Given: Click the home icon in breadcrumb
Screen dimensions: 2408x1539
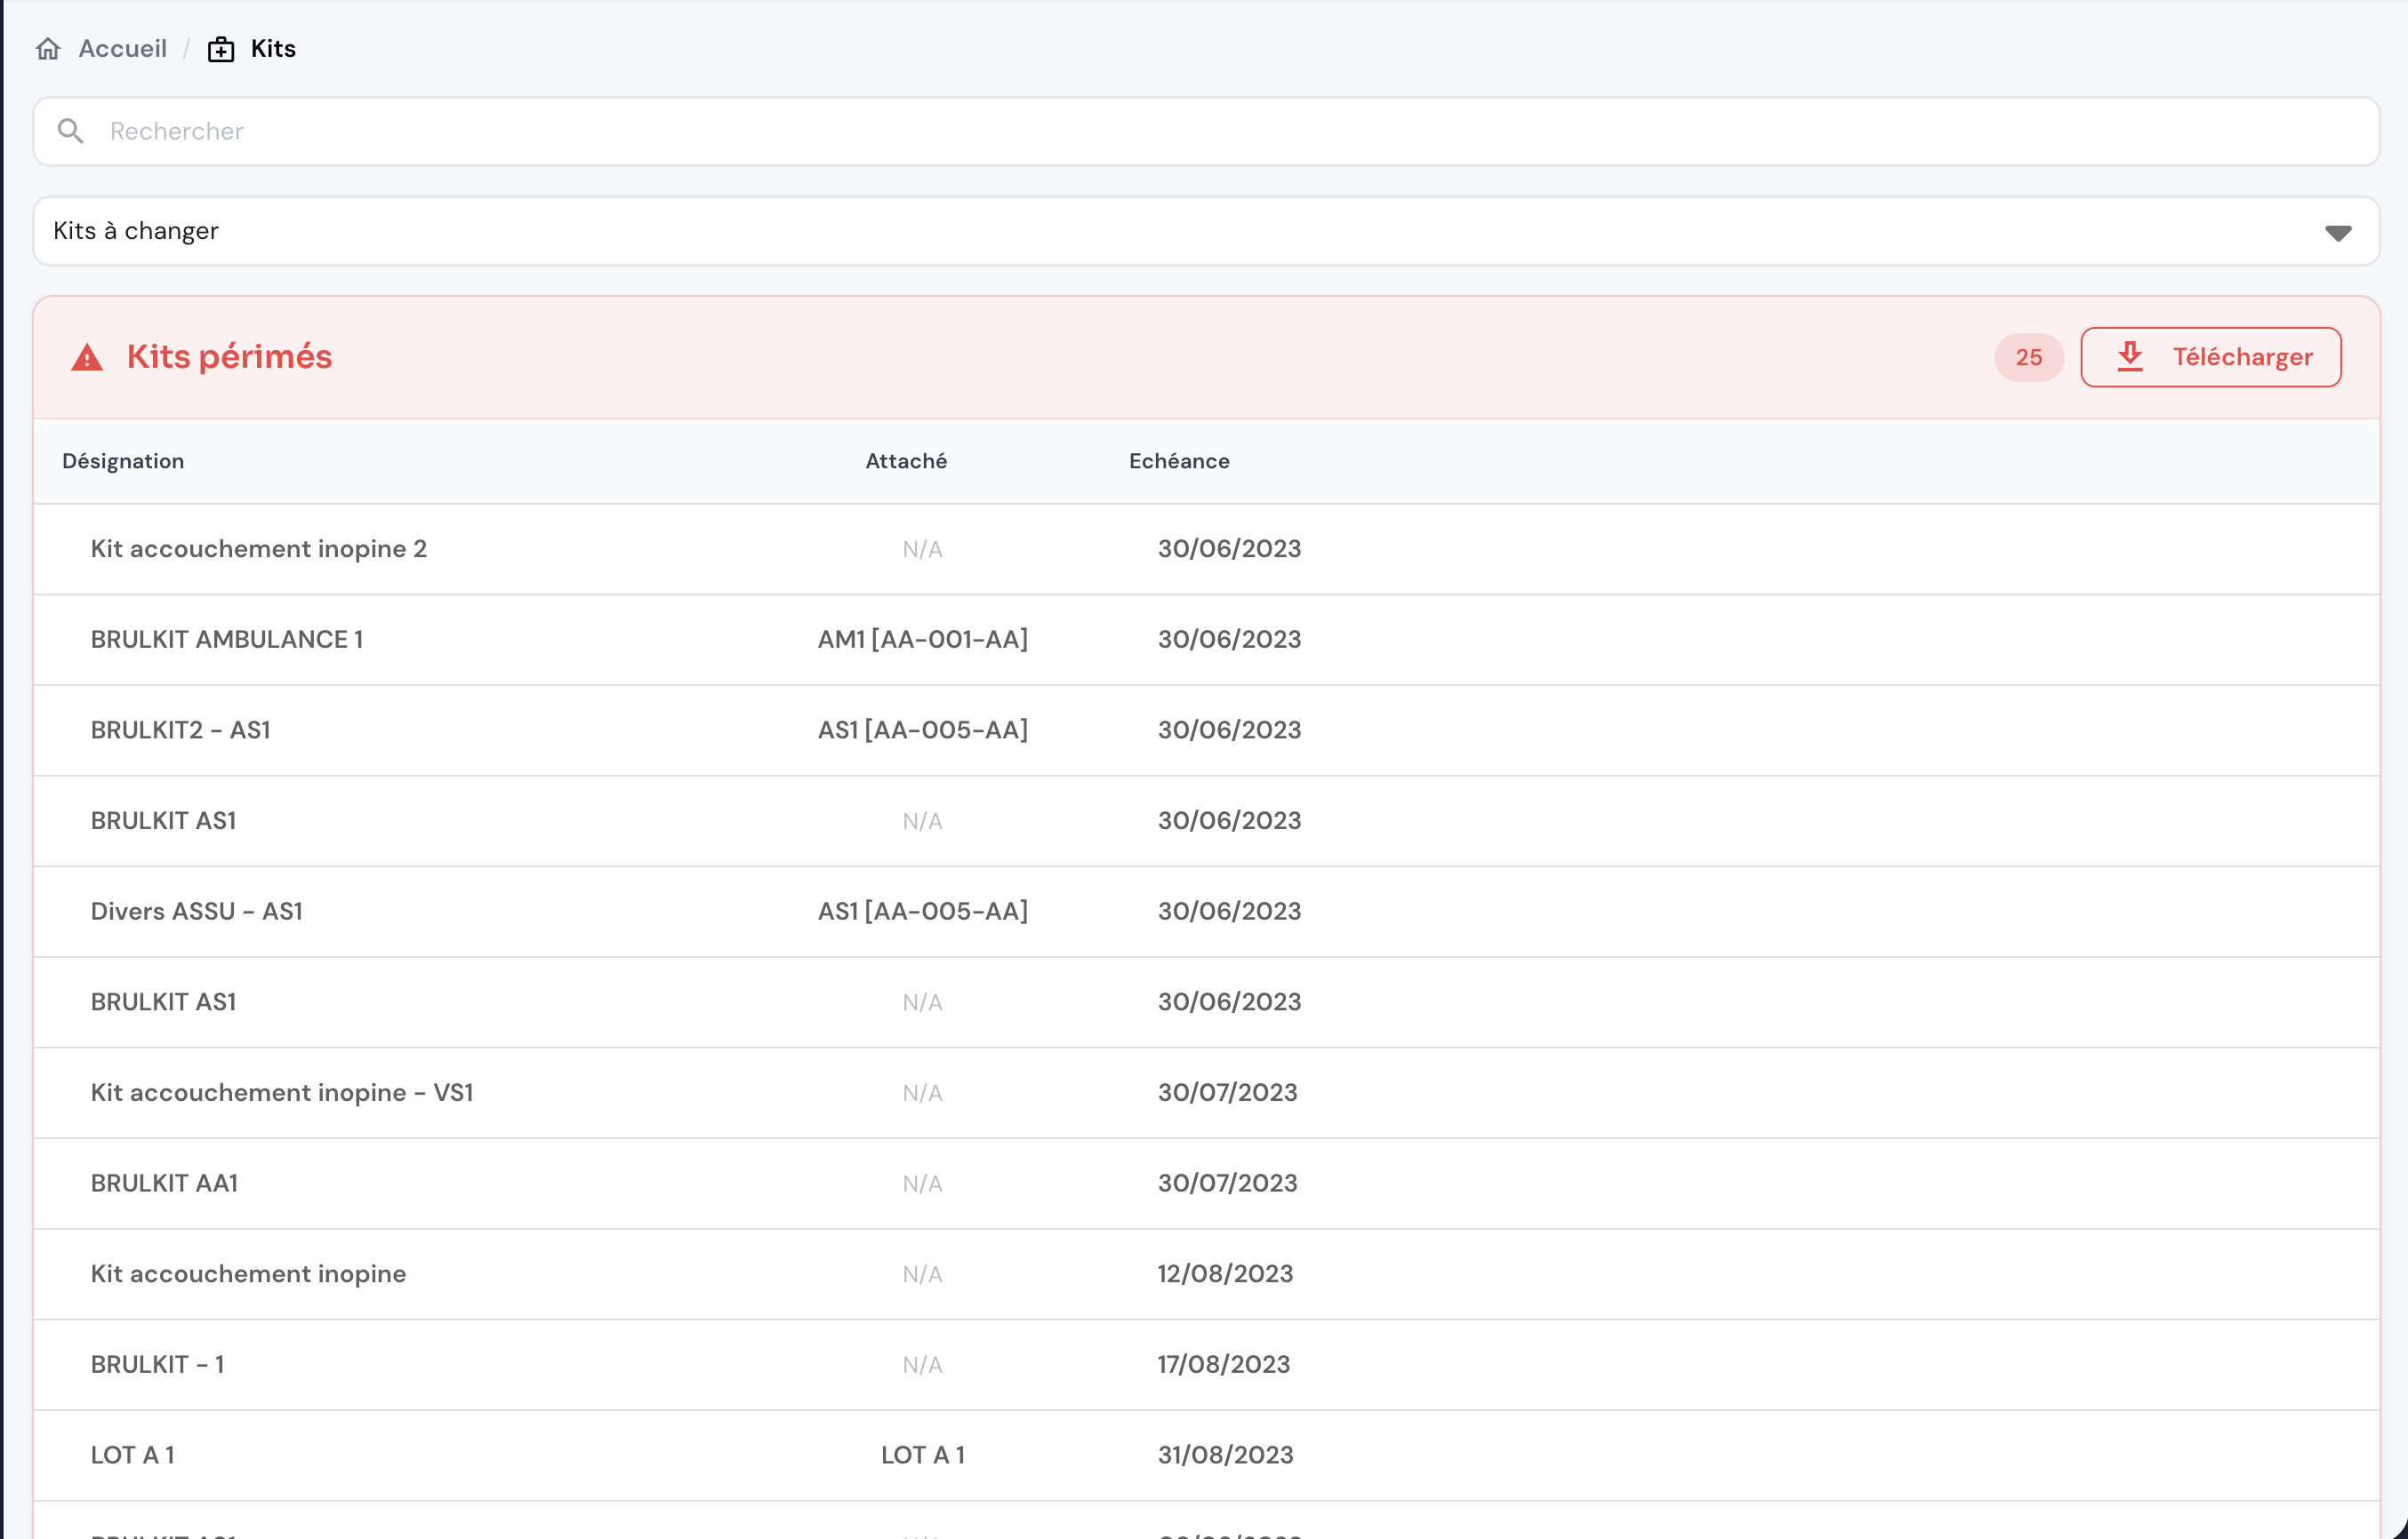Looking at the screenshot, I should point(48,49).
